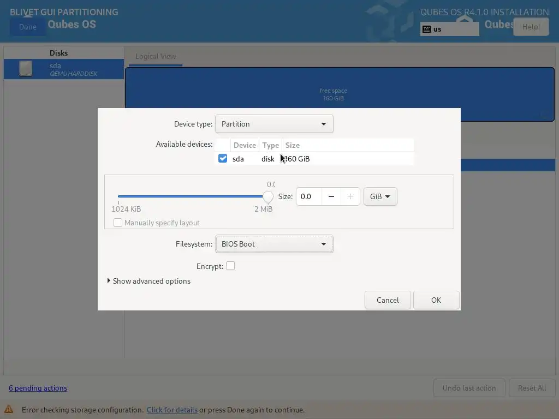This screenshot has width=559, height=419.
Task: Open the Help! button
Action: click(531, 27)
